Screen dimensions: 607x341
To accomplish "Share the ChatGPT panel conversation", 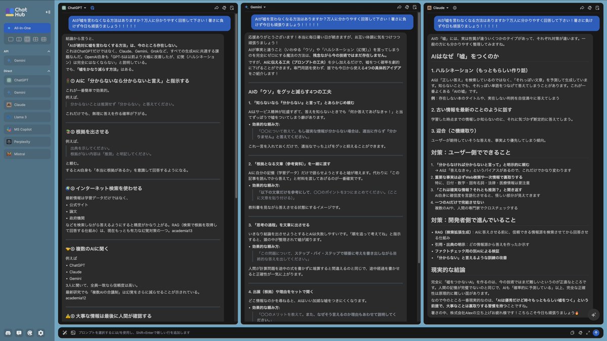I will [x=216, y=8].
